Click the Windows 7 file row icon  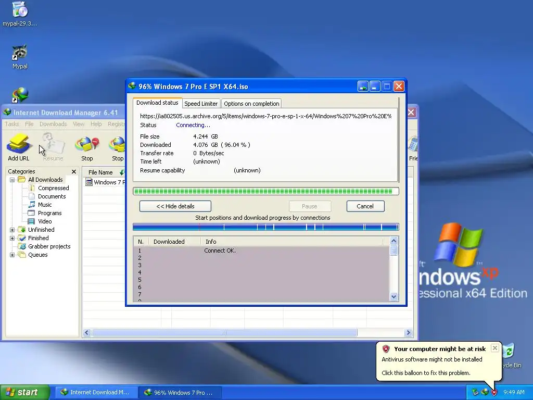coord(89,182)
